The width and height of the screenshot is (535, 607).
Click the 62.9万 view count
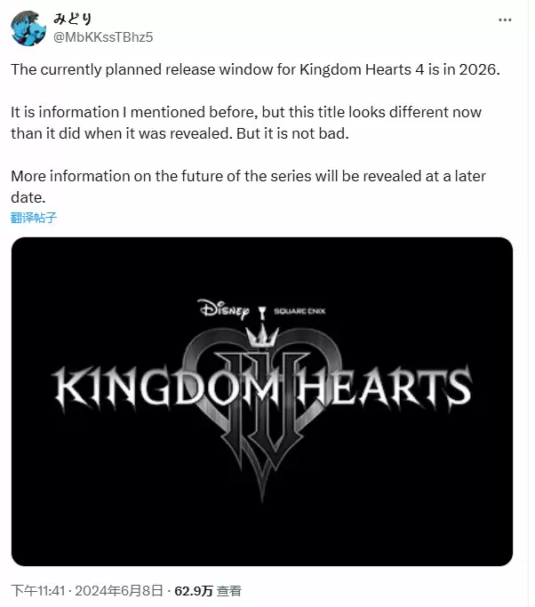(x=193, y=590)
